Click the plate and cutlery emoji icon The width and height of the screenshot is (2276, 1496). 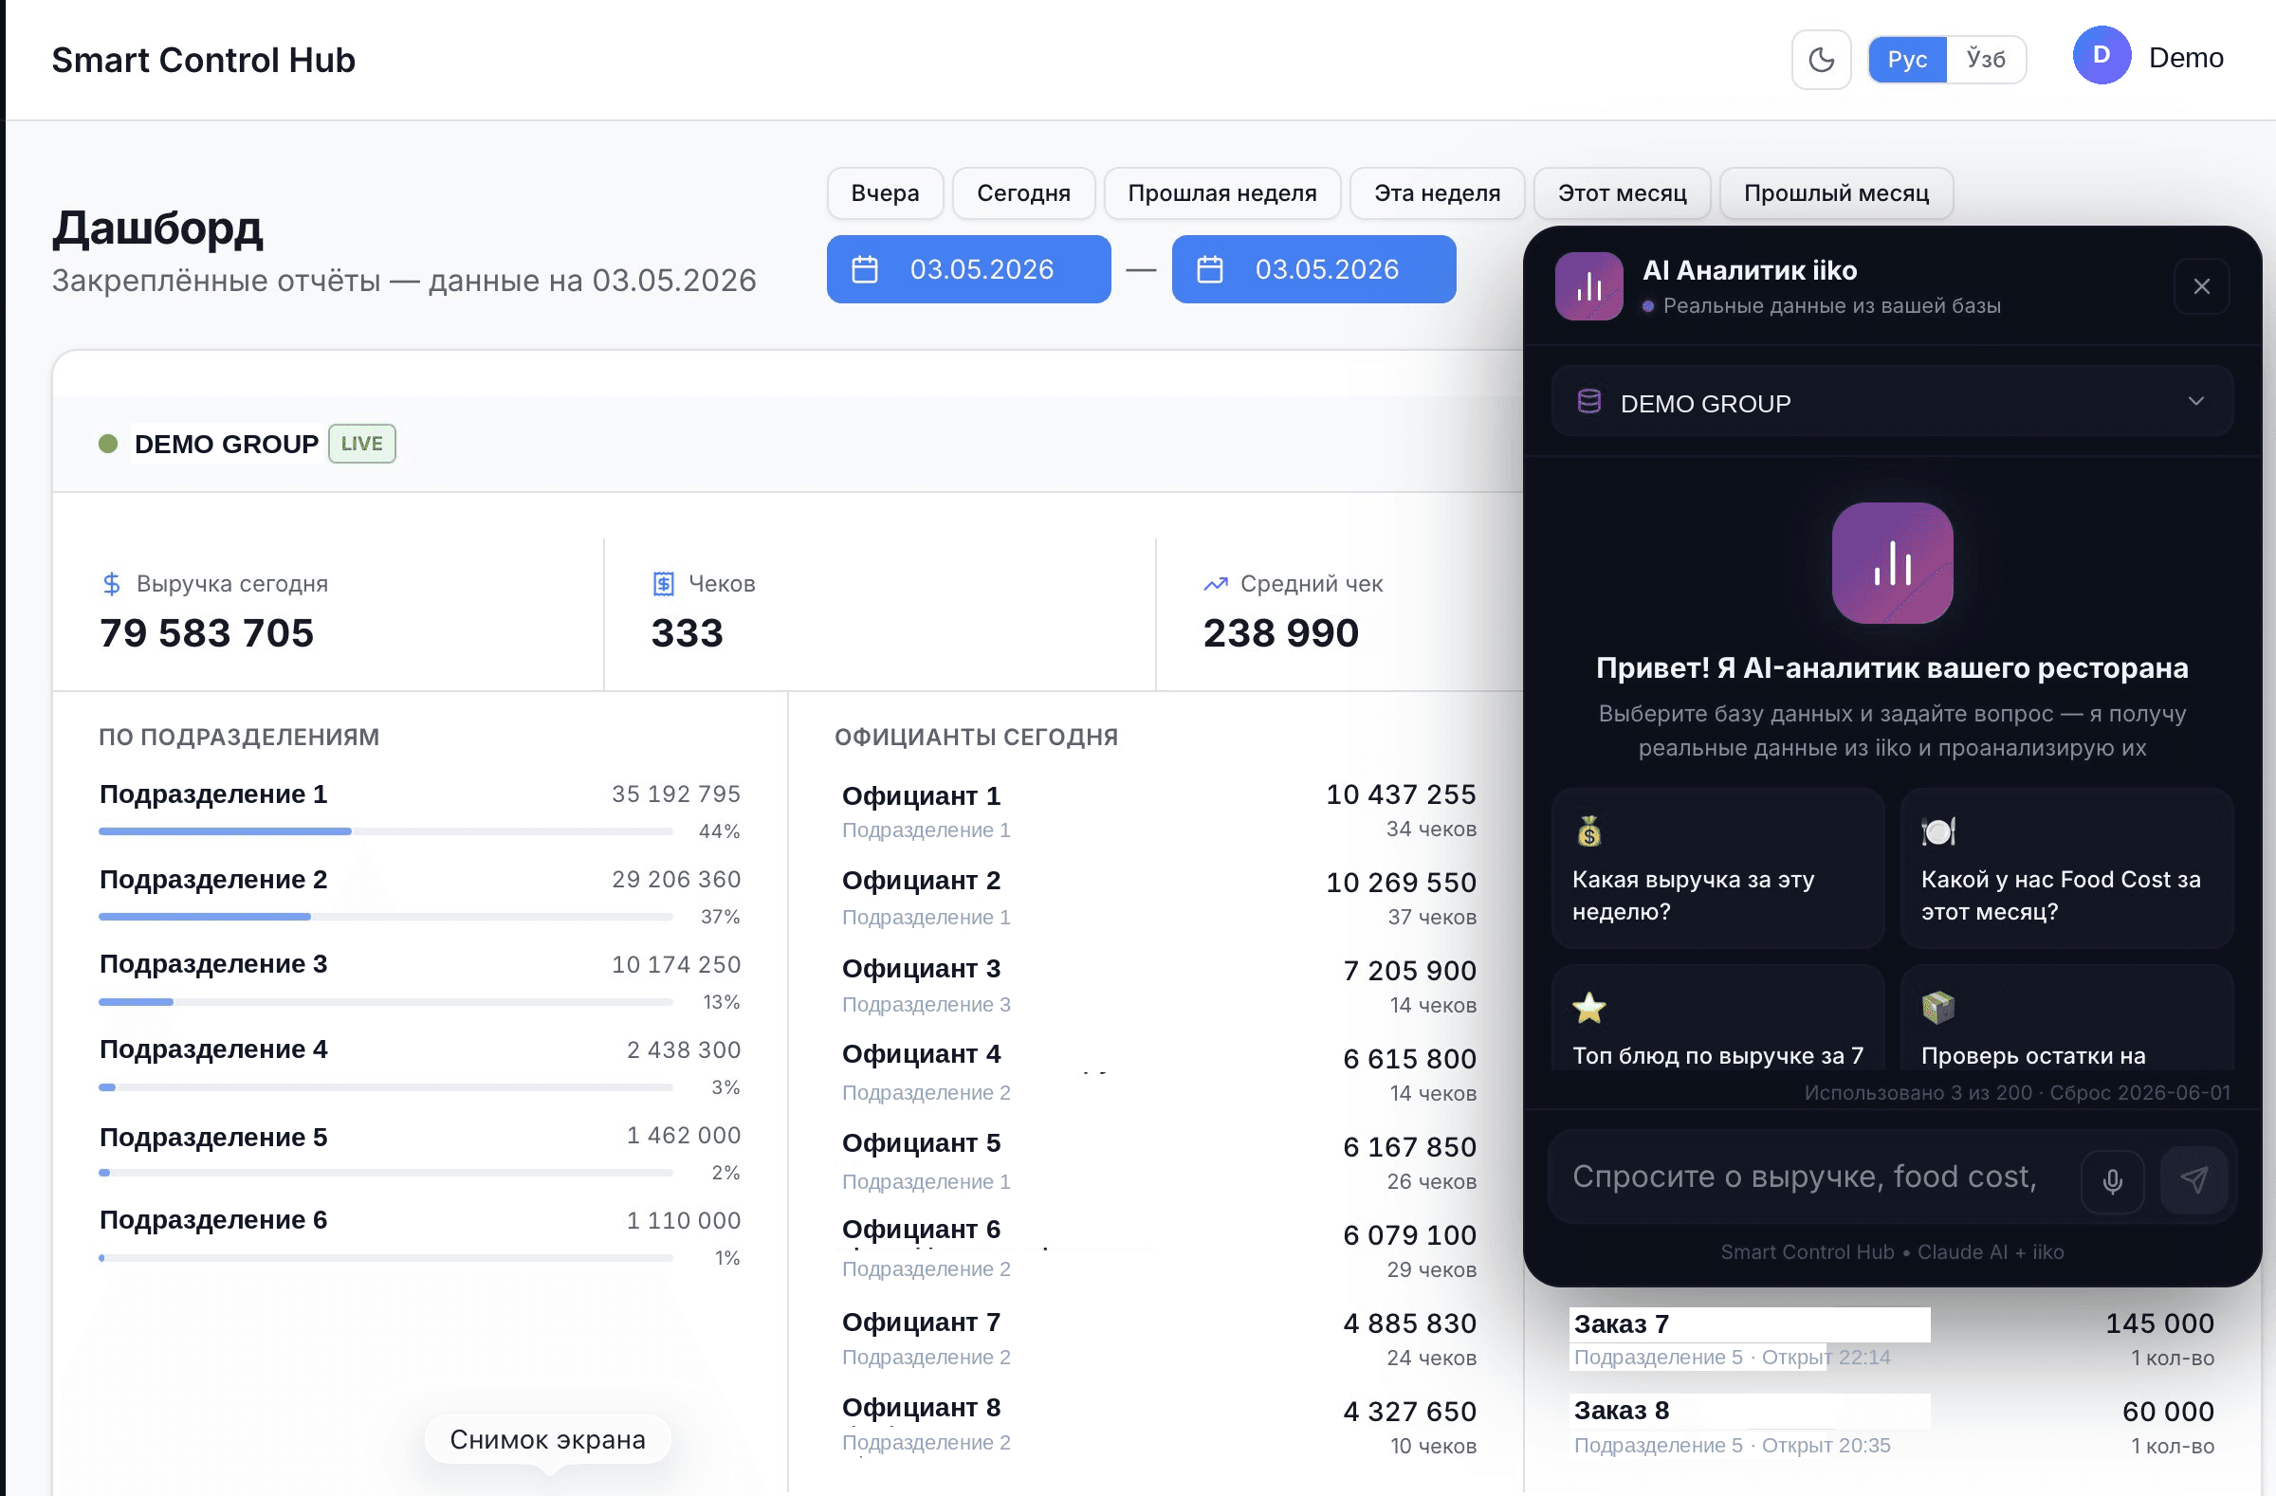point(1938,830)
